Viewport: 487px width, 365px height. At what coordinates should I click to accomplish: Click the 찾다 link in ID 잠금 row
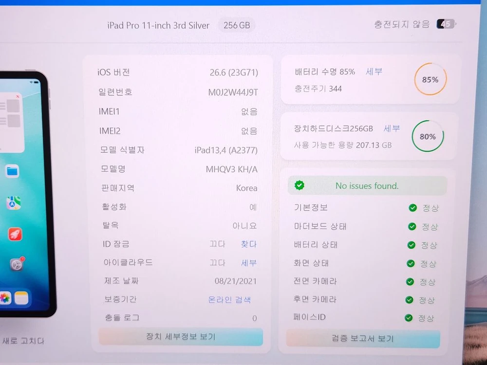(249, 244)
